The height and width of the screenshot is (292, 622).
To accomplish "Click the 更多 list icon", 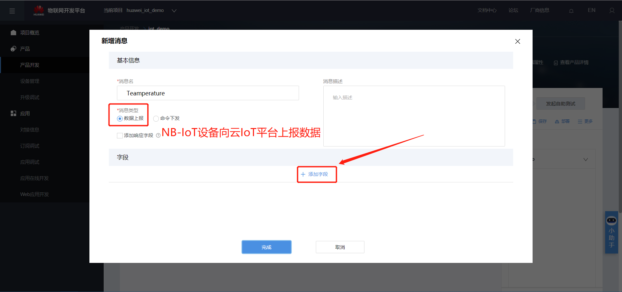I will click(580, 122).
